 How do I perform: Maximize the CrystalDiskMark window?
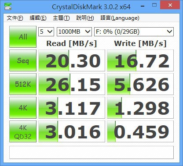[x=154, y=5]
